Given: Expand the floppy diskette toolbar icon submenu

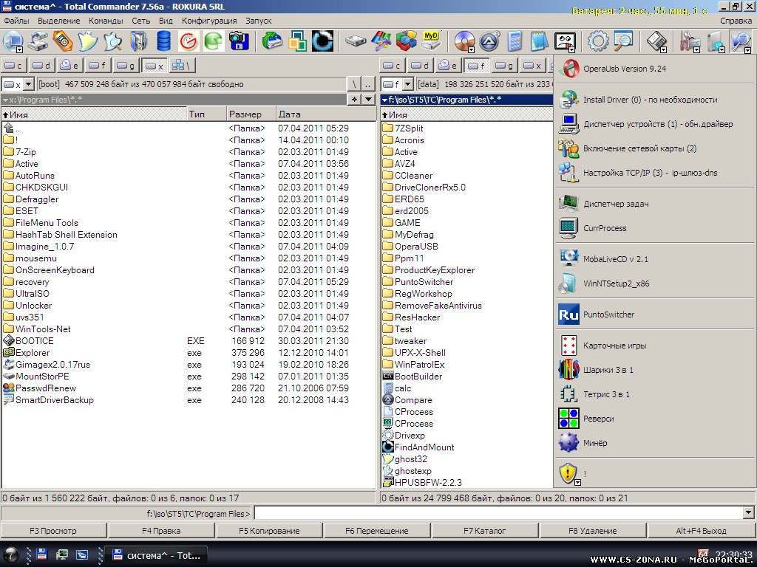Looking at the screenshot, I should click(x=663, y=49).
